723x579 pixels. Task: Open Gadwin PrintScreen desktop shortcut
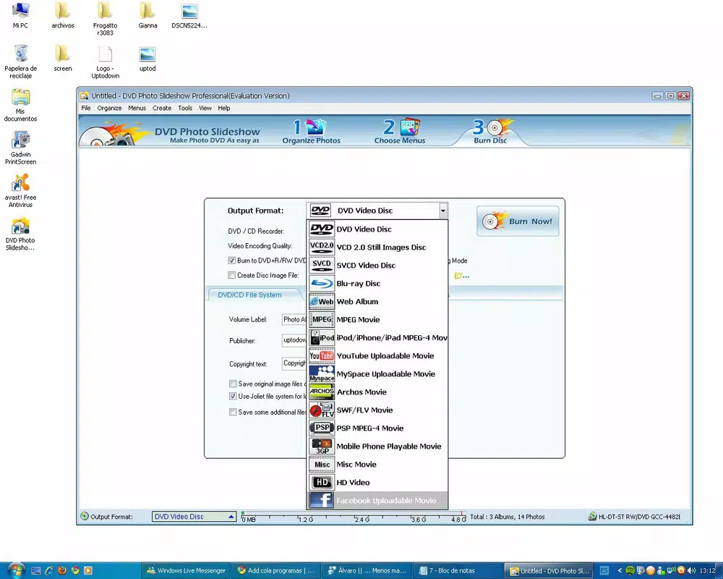tap(20, 148)
